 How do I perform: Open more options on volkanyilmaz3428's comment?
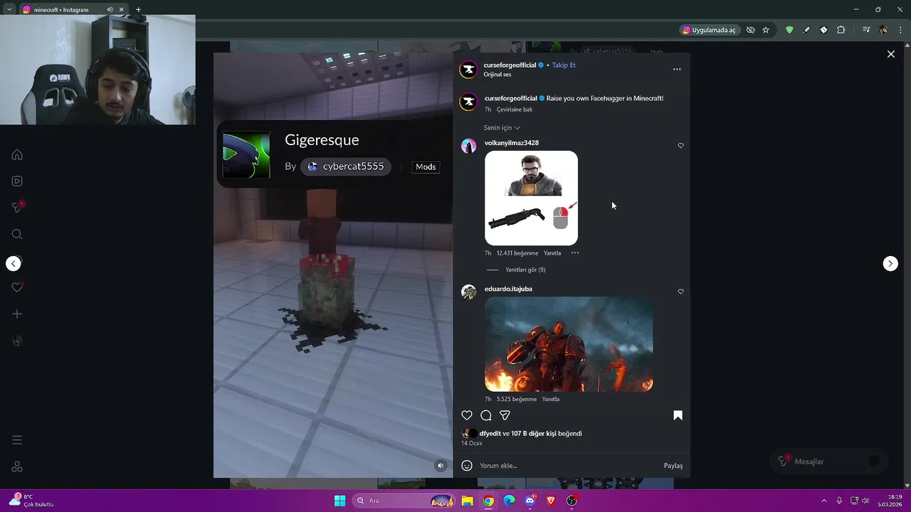click(x=575, y=253)
